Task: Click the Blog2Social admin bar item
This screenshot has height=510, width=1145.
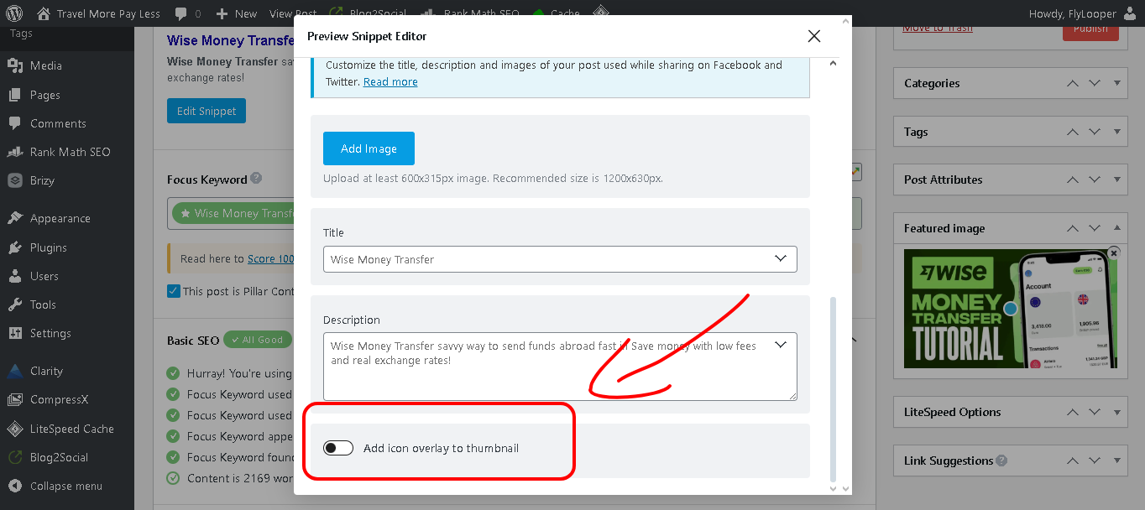Action: pyautogui.click(x=369, y=13)
